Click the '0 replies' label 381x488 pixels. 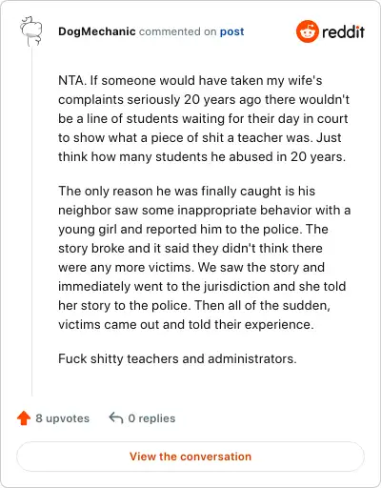pos(151,418)
